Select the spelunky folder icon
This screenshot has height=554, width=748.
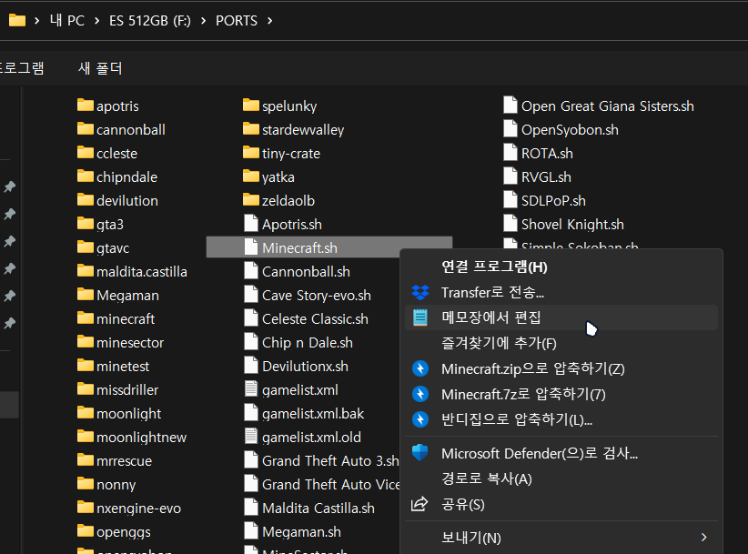tap(251, 106)
